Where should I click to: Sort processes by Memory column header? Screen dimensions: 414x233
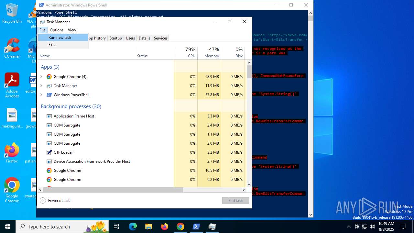point(209,53)
